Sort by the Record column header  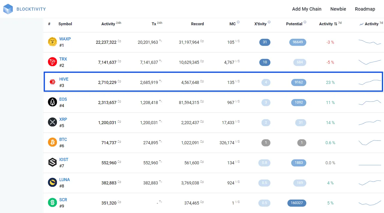197,24
